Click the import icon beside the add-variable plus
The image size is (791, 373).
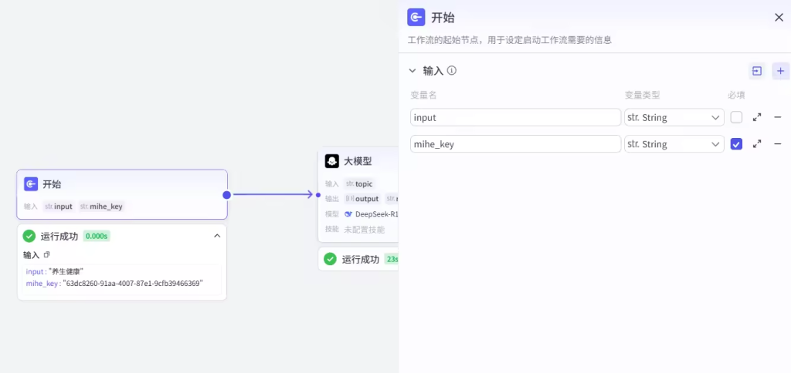(x=757, y=71)
